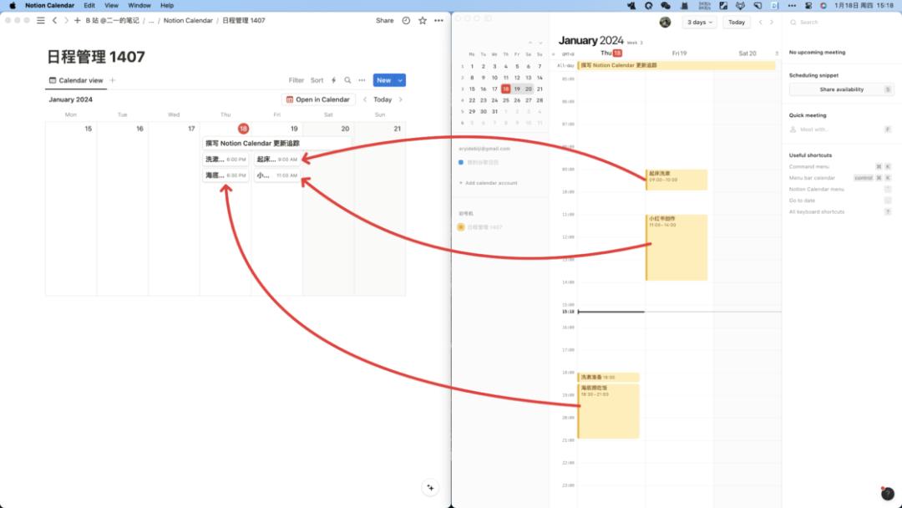Open the Filter option in database toolbar

pos(296,80)
